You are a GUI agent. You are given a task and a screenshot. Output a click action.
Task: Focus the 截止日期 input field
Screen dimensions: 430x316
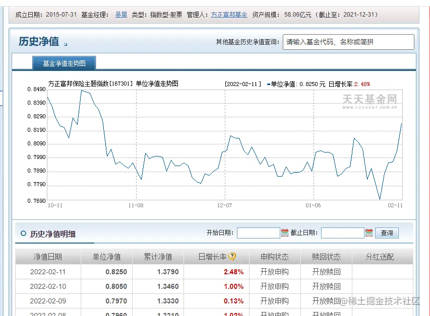(x=342, y=233)
